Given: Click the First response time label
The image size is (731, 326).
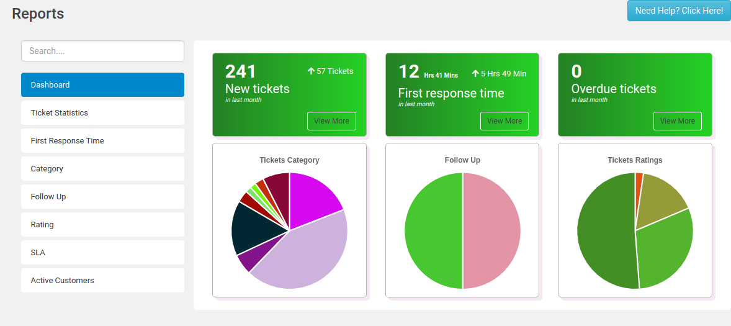Looking at the screenshot, I should 451,93.
